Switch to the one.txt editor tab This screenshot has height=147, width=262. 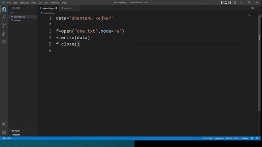[x=67, y=8]
